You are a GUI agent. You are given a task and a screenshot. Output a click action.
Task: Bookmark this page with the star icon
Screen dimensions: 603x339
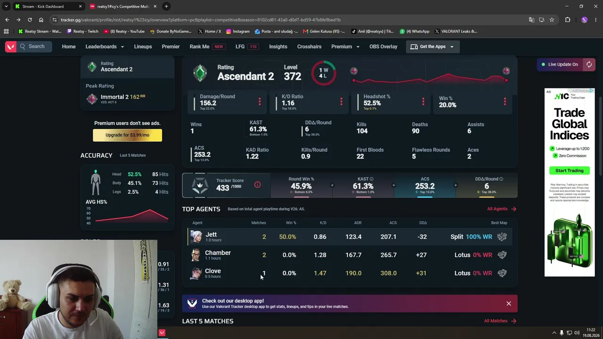(552, 20)
